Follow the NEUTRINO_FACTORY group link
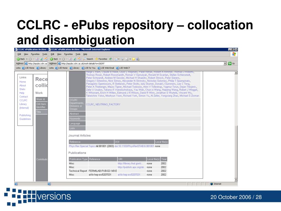The width and height of the screenshot is (281, 211). (x=108, y=104)
